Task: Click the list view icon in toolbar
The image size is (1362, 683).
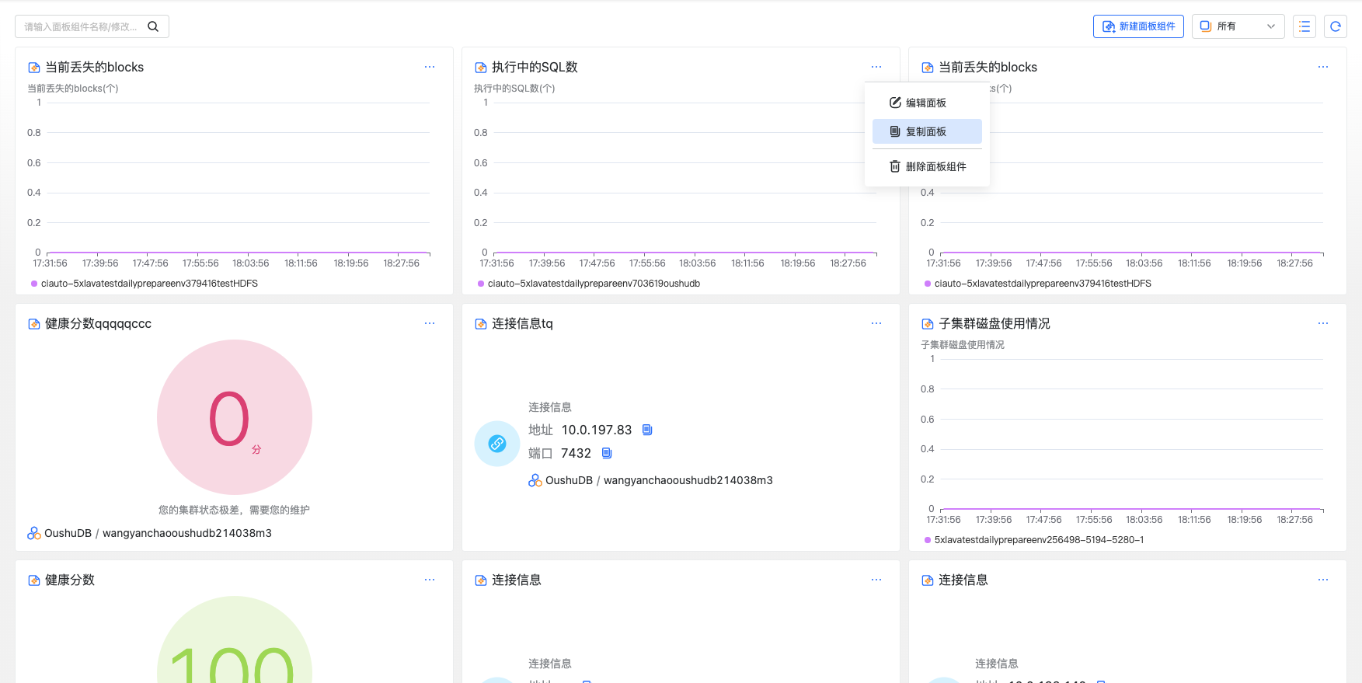Action: pyautogui.click(x=1305, y=26)
